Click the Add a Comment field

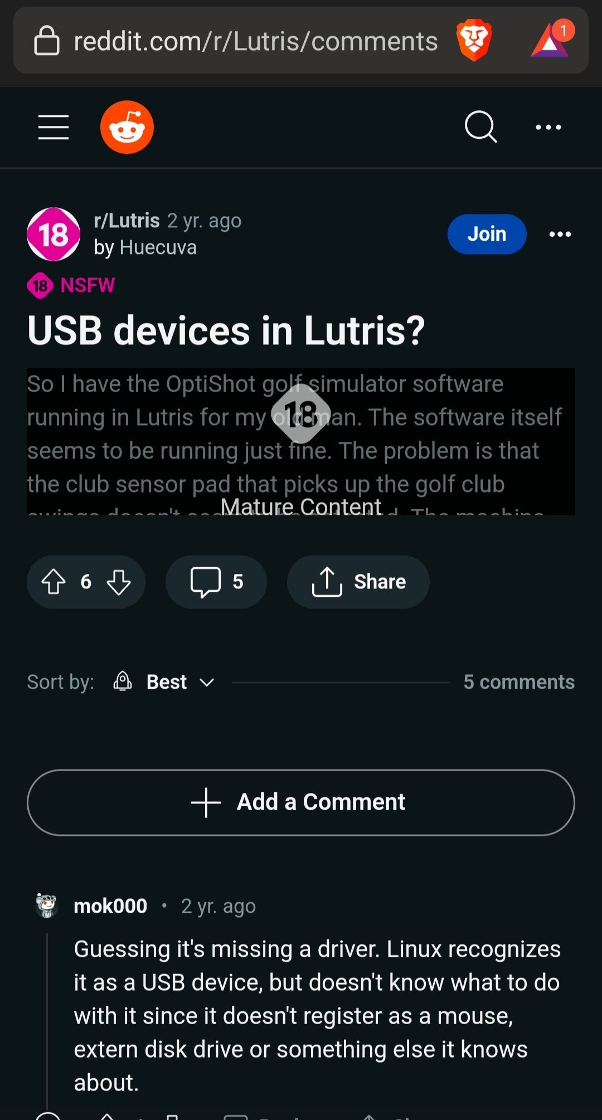point(301,802)
